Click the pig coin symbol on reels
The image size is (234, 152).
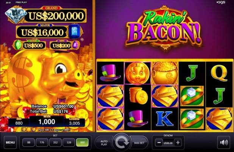tap(137, 73)
